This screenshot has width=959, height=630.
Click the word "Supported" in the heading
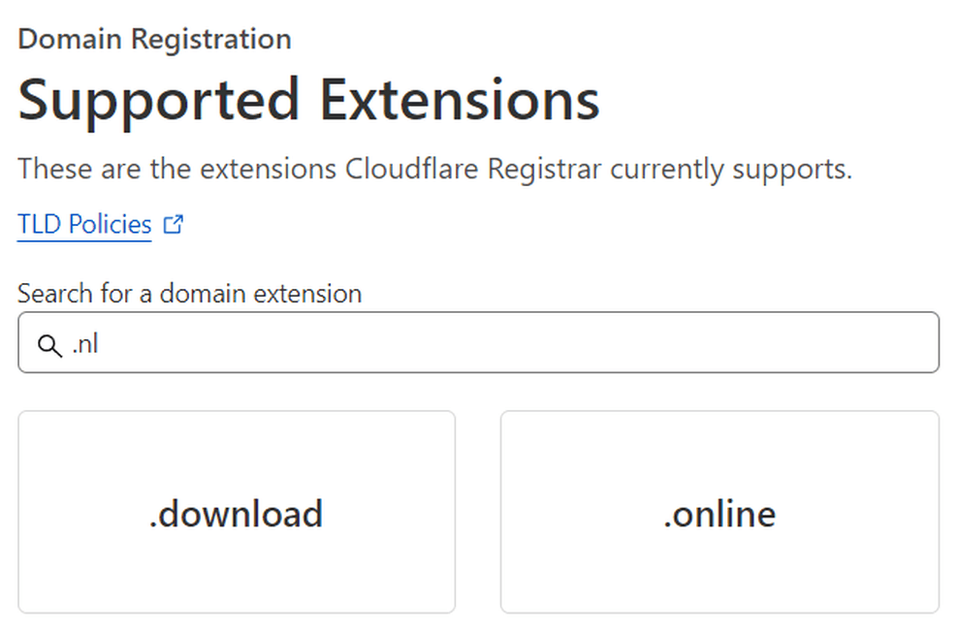pos(158,100)
